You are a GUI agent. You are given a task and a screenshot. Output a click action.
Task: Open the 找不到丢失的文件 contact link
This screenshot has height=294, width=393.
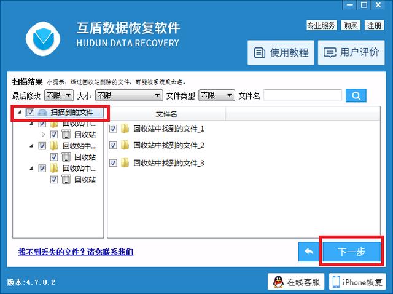click(x=76, y=252)
